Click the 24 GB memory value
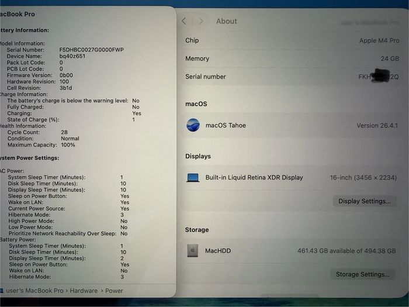 [390, 58]
